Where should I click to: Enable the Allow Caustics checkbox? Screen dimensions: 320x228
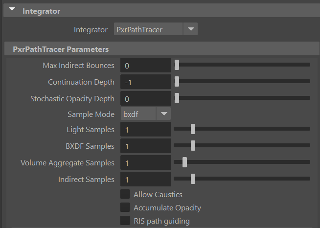(125, 194)
